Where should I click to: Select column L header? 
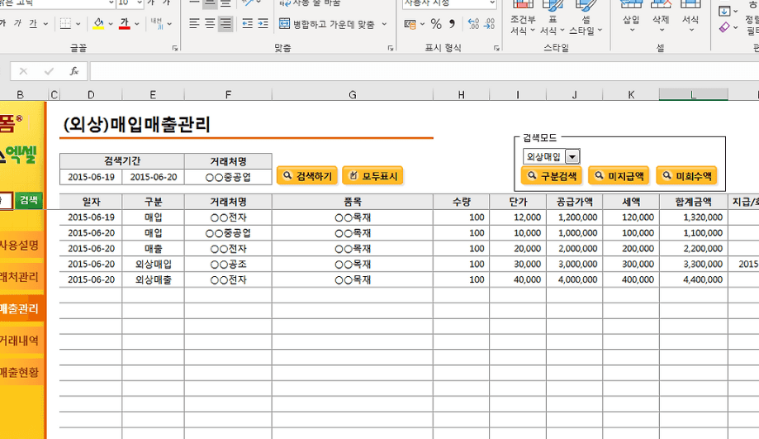(x=693, y=95)
